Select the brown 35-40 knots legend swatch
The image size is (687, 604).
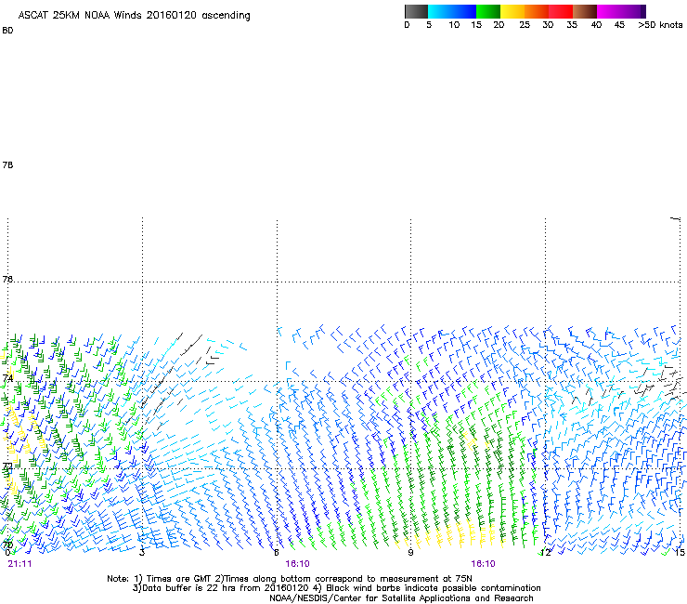click(585, 11)
